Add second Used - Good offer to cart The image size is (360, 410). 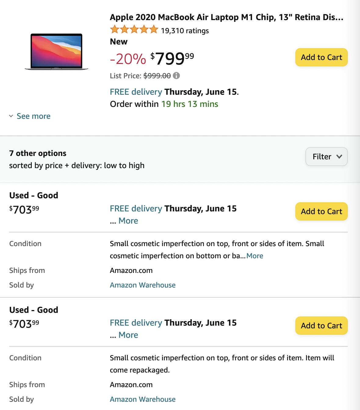[x=321, y=326]
